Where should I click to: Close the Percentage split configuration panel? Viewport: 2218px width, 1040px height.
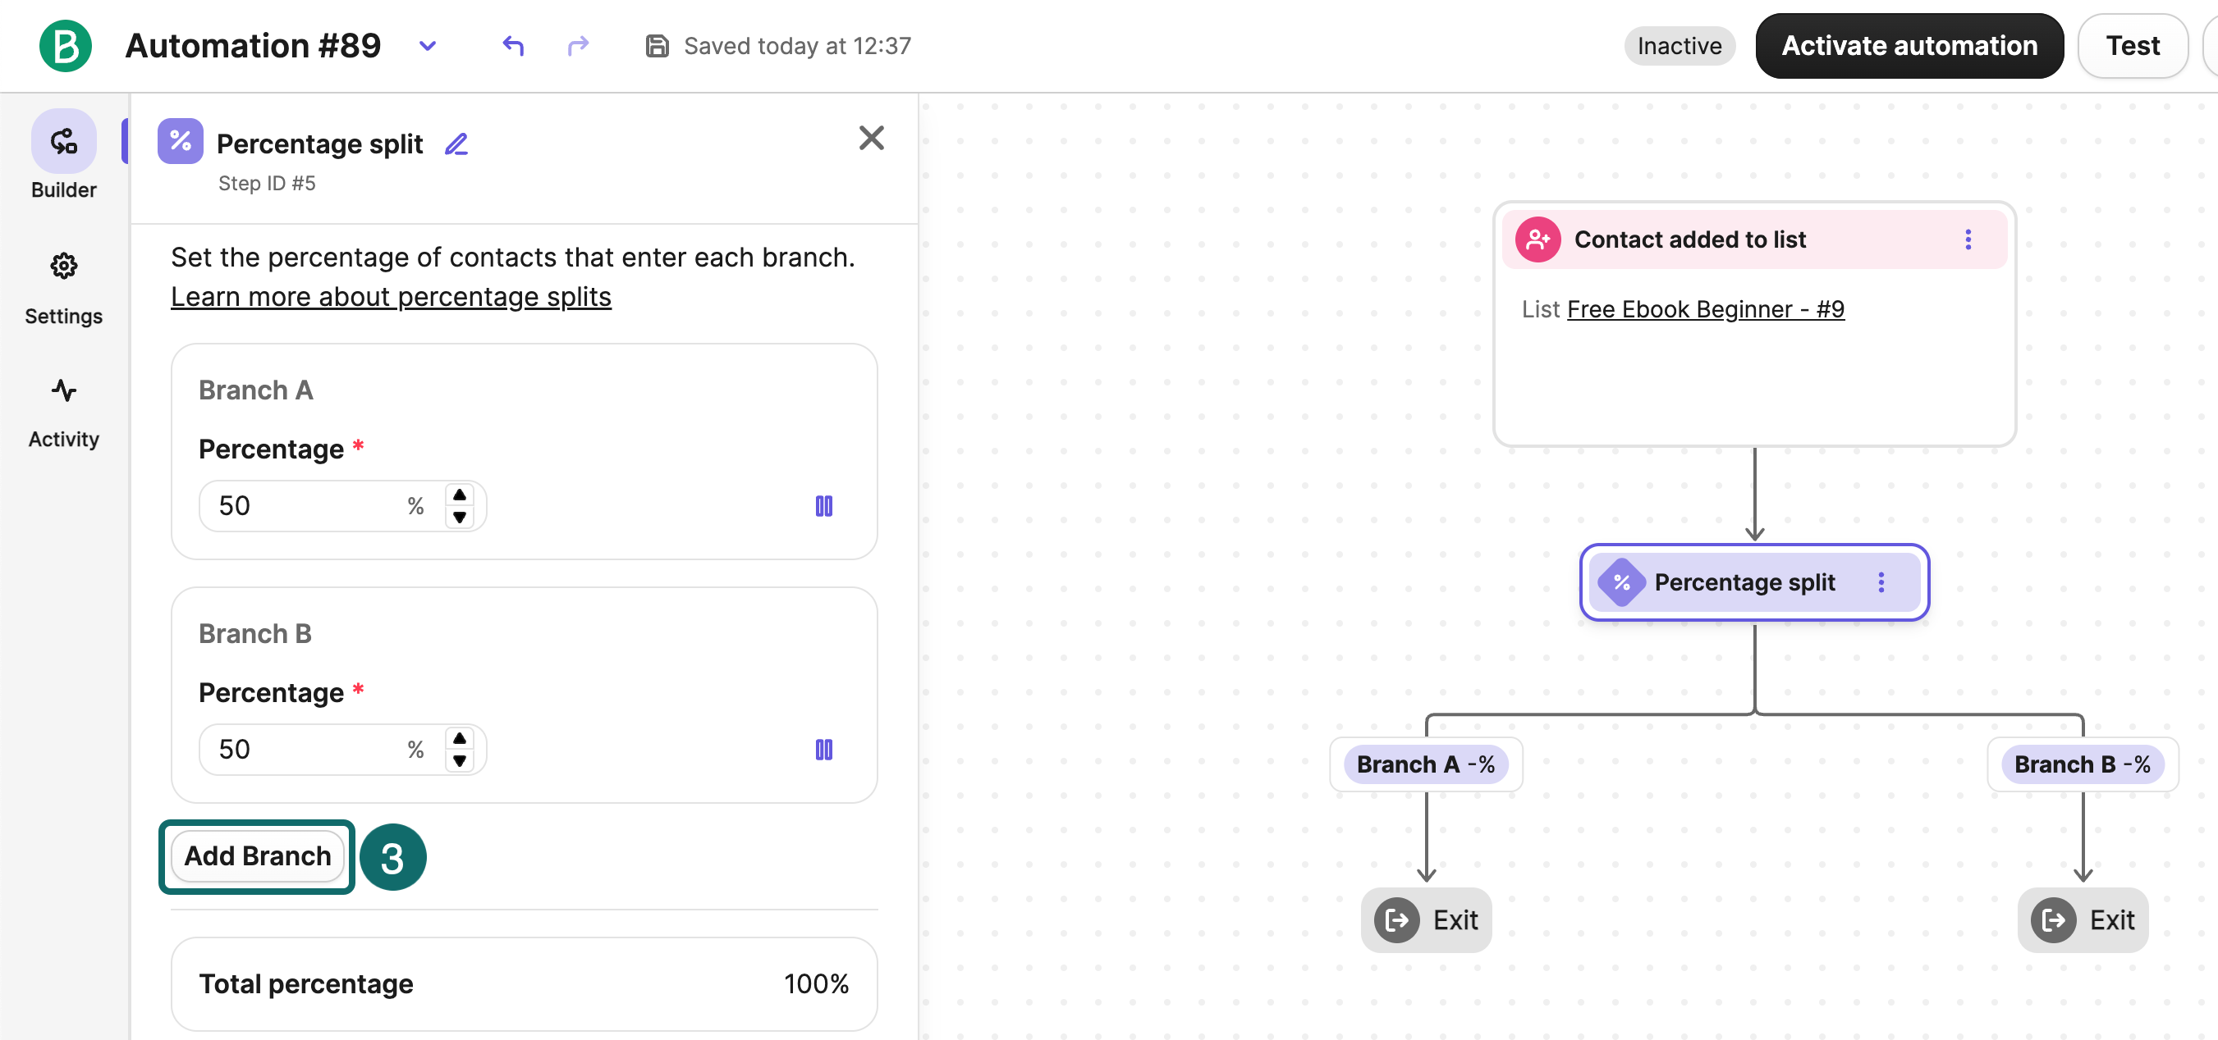coord(872,139)
